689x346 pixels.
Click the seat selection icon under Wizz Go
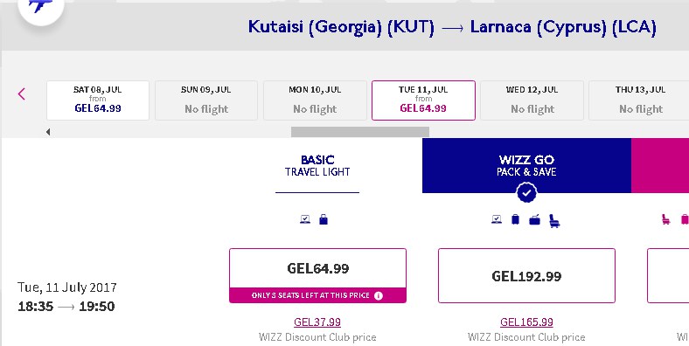click(x=554, y=220)
